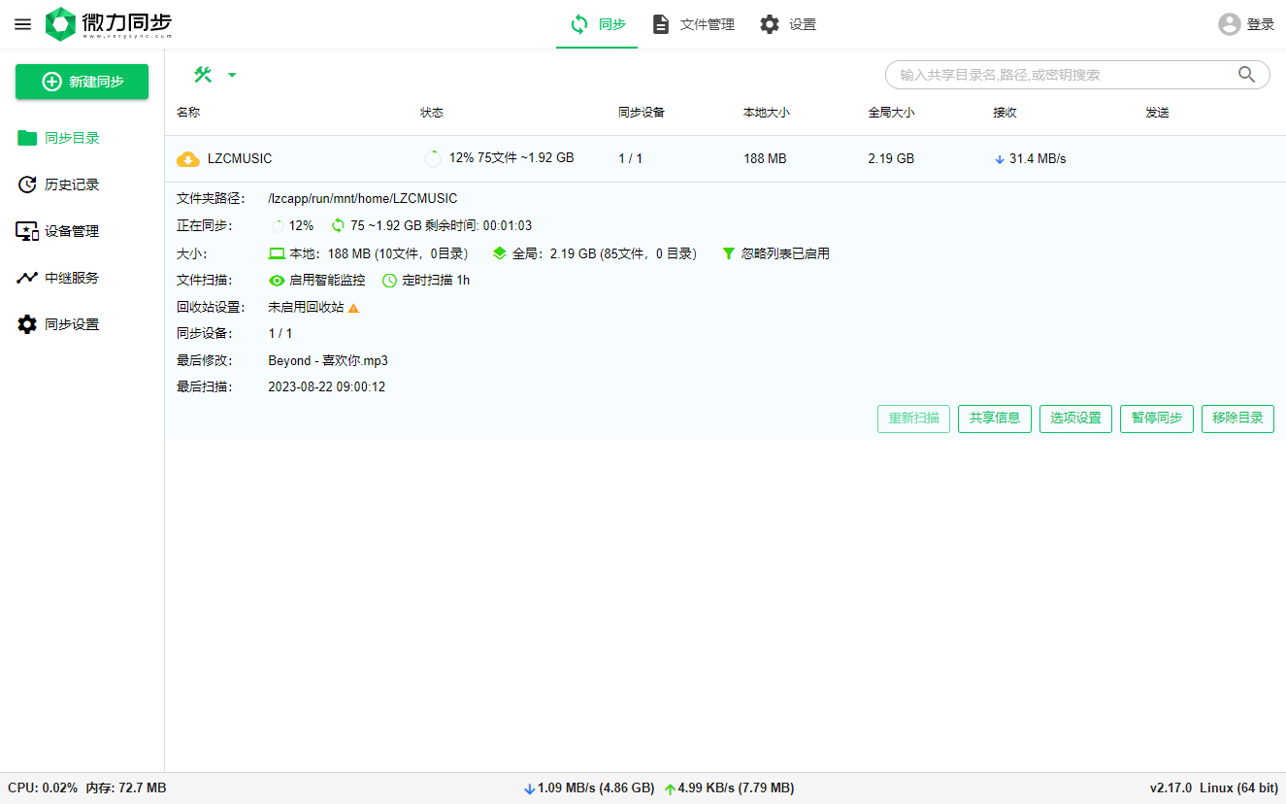Click the 12% progress spinner beside 正在同步
This screenshot has width=1286, height=804.
tap(278, 225)
